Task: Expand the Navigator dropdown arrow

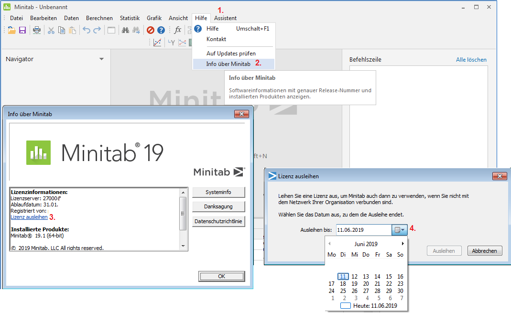Action: [101, 59]
